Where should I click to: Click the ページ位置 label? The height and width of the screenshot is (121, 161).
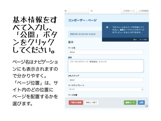[x=73, y=95]
